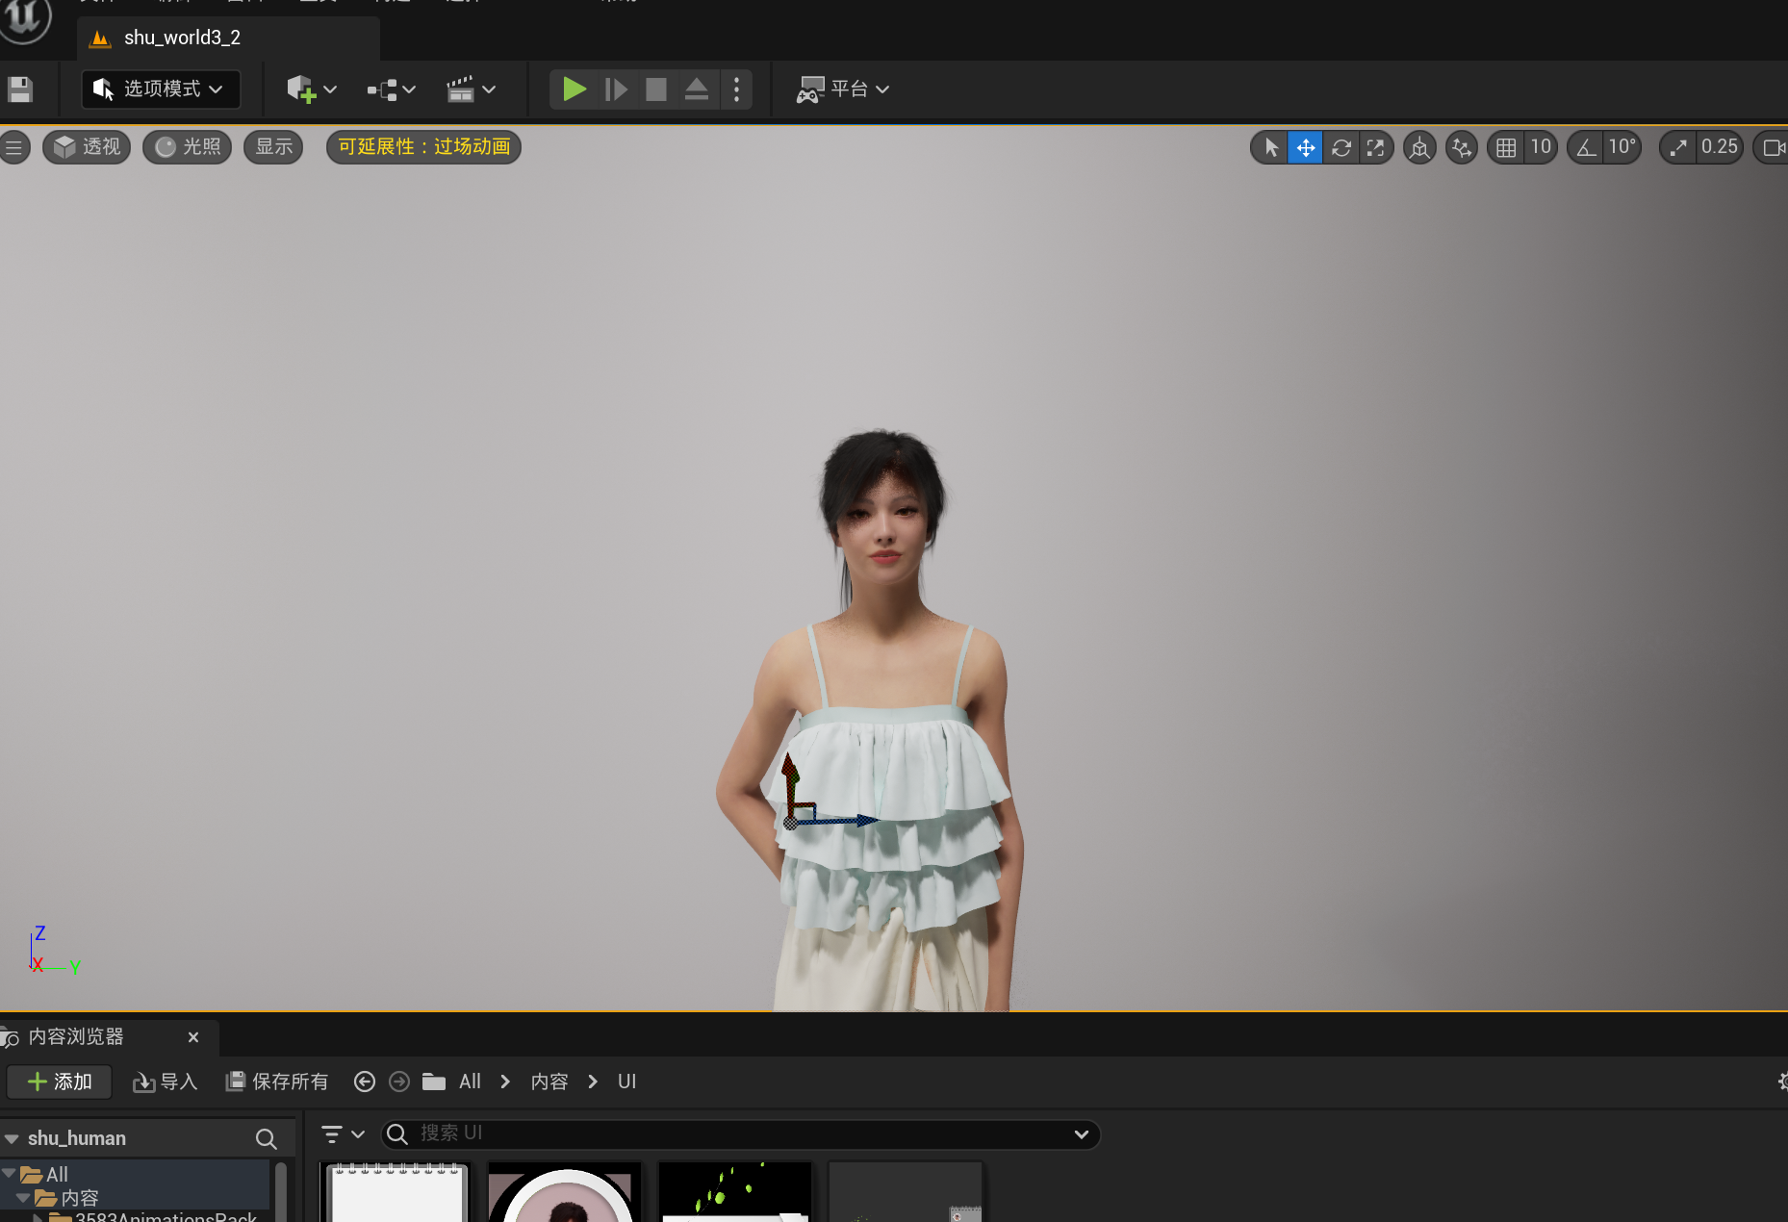Open the 光照 lit view mode menu
The width and height of the screenshot is (1788, 1222).
point(188,147)
